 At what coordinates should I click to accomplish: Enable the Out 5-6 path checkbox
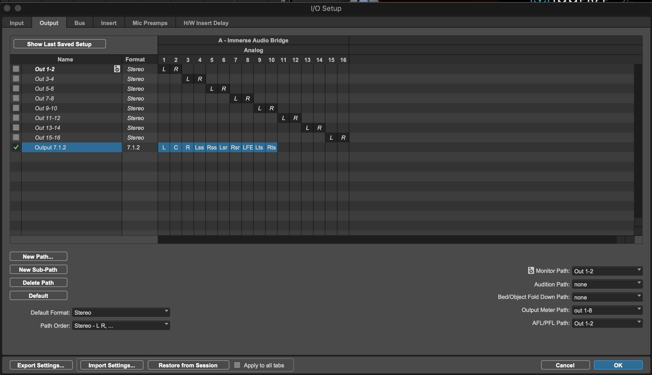[x=16, y=89]
